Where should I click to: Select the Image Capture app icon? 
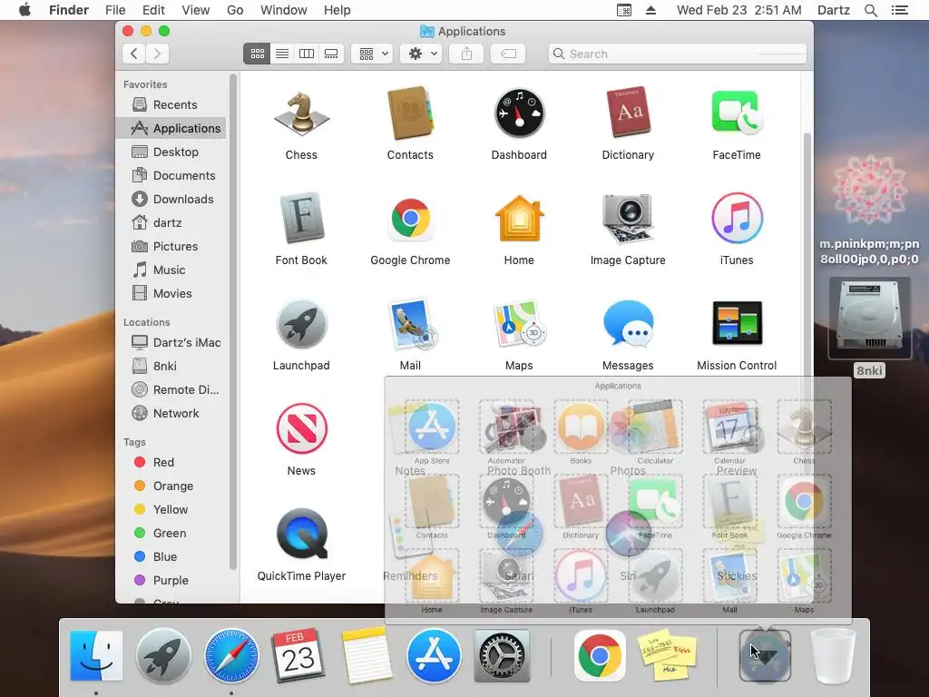coord(628,219)
